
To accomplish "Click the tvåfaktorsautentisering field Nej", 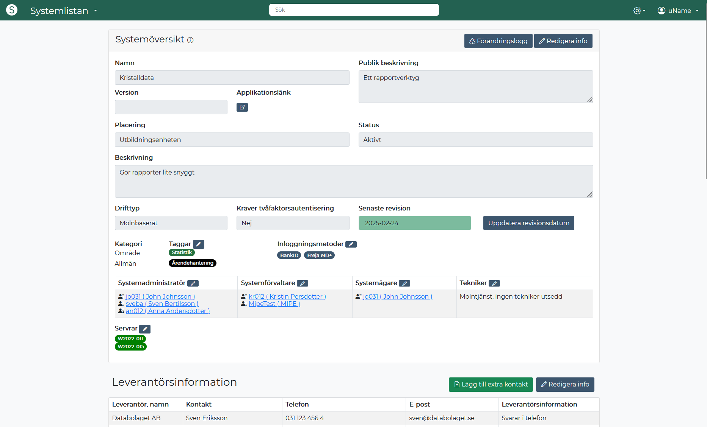I will click(293, 223).
